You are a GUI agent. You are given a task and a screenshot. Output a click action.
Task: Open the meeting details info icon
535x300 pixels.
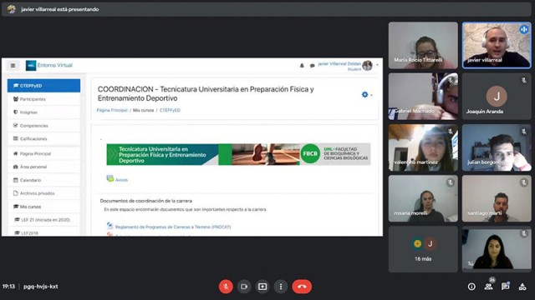tap(471, 287)
